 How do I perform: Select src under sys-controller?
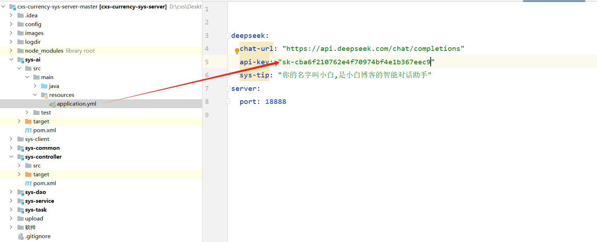(x=37, y=165)
